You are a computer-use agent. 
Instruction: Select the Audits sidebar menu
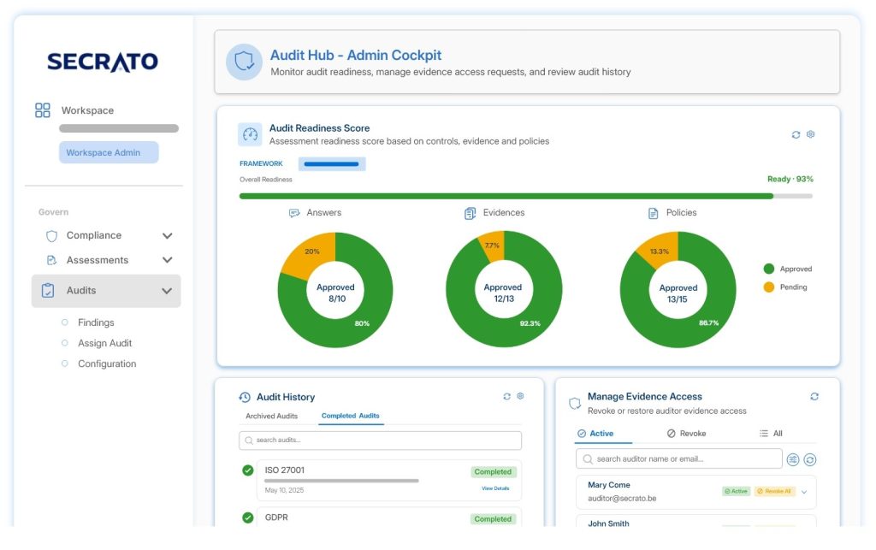tap(106, 291)
